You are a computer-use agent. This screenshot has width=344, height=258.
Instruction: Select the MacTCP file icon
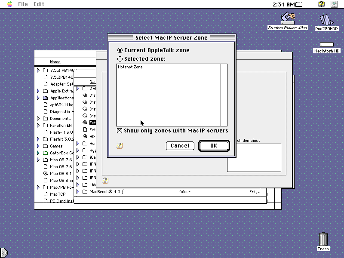(46, 194)
